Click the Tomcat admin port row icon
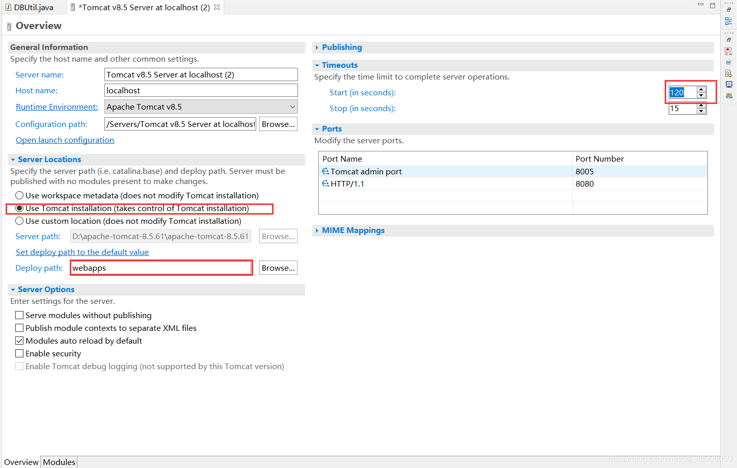Viewport: 737px width, 468px height. [x=325, y=171]
